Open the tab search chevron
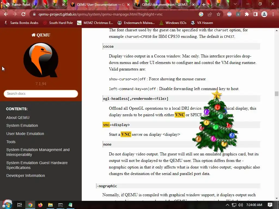Viewport: 279px width, 209px height. pyautogui.click(x=235, y=4)
